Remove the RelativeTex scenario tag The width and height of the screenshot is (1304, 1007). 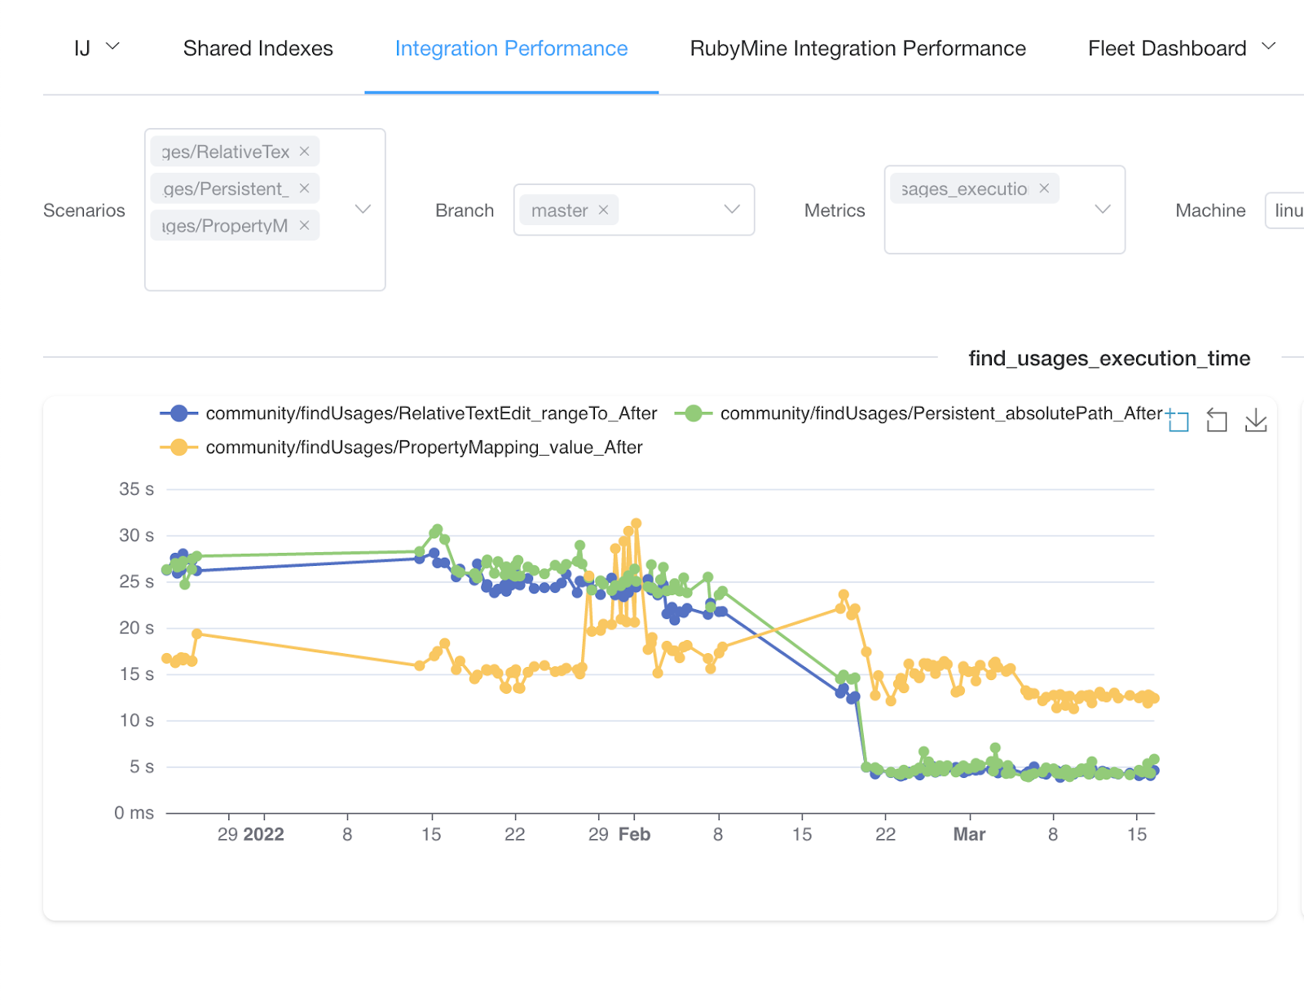coord(304,152)
